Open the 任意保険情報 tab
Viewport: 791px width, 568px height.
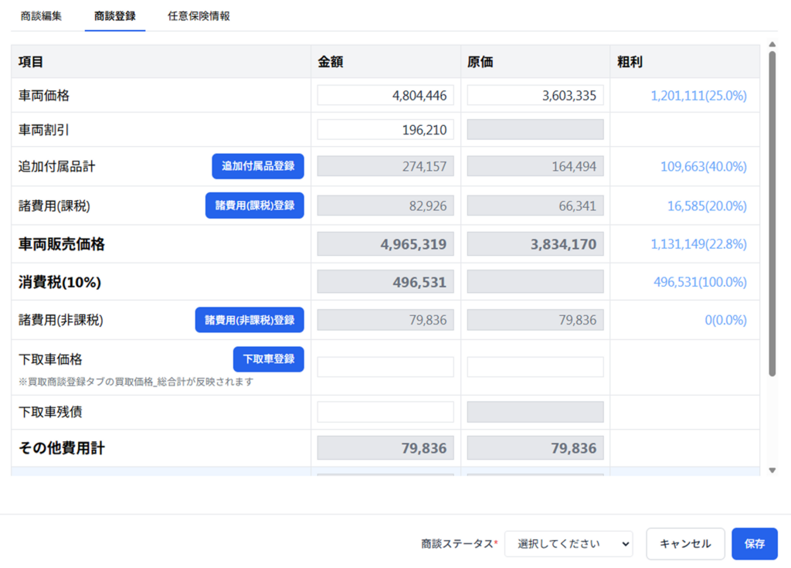point(199,16)
